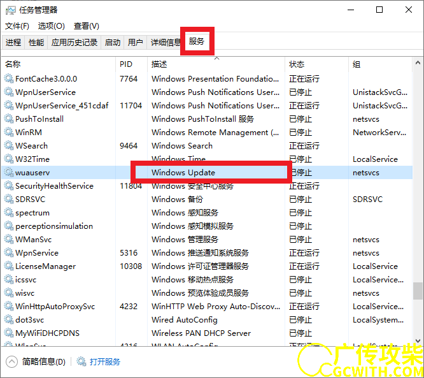Click WinHTTP Web Proxy Auto-Discov... description
Viewport: 424px width, 378px height.
[216, 307]
